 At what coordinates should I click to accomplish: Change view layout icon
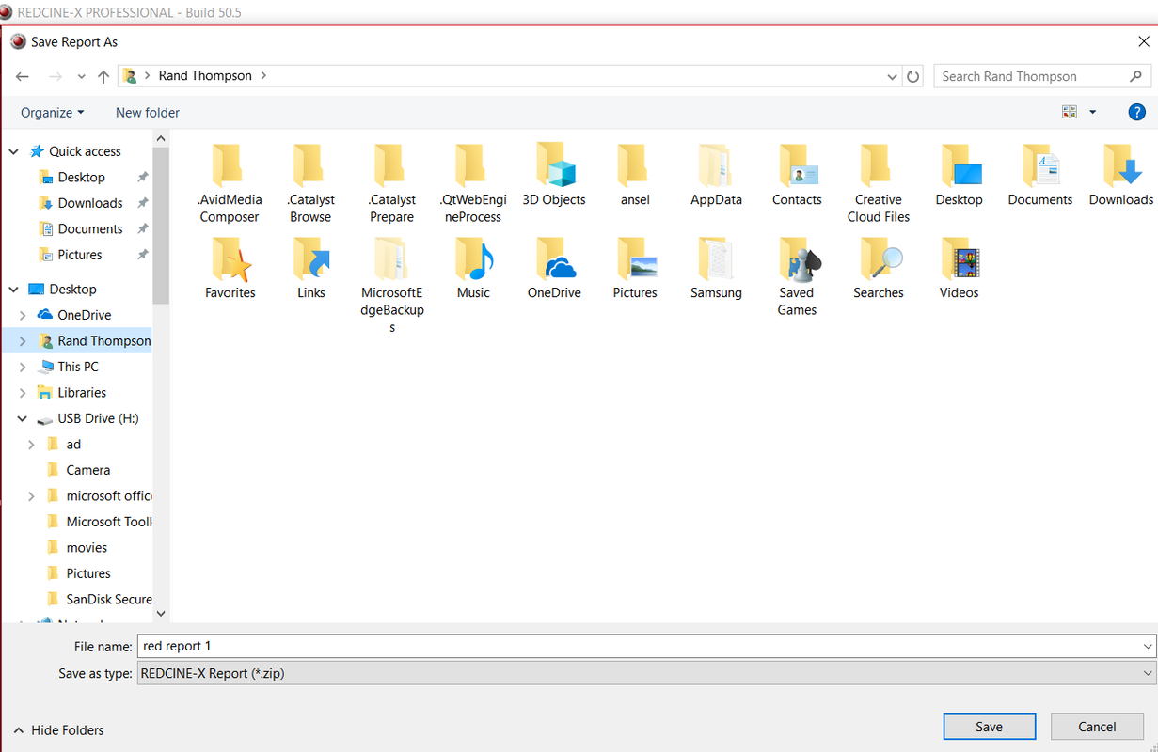[x=1070, y=112]
